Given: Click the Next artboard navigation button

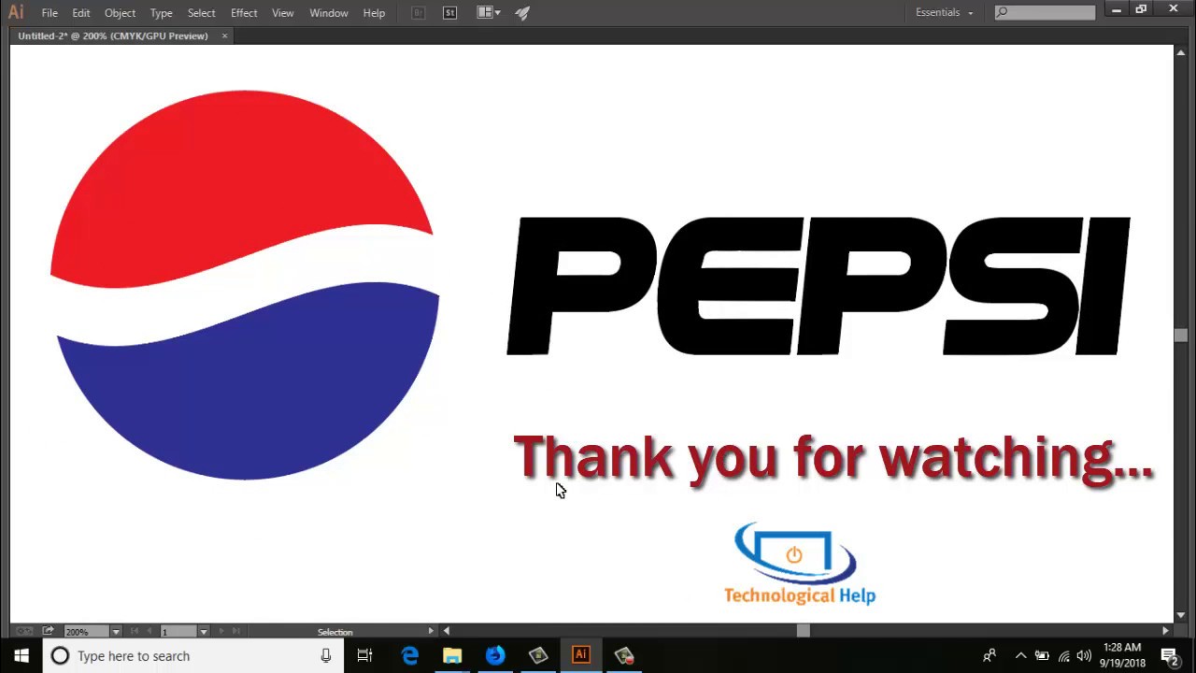Looking at the screenshot, I should [x=221, y=632].
